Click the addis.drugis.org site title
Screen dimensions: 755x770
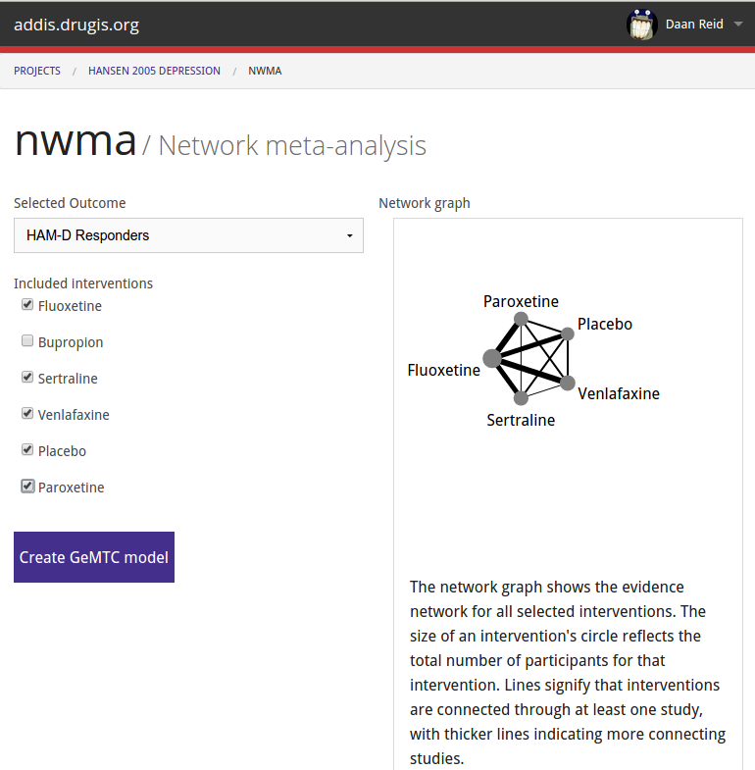[76, 25]
